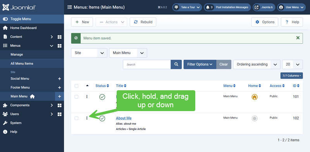Click the Toggle Menu switch
Screen dimensions: 310x152
pos(5,19)
